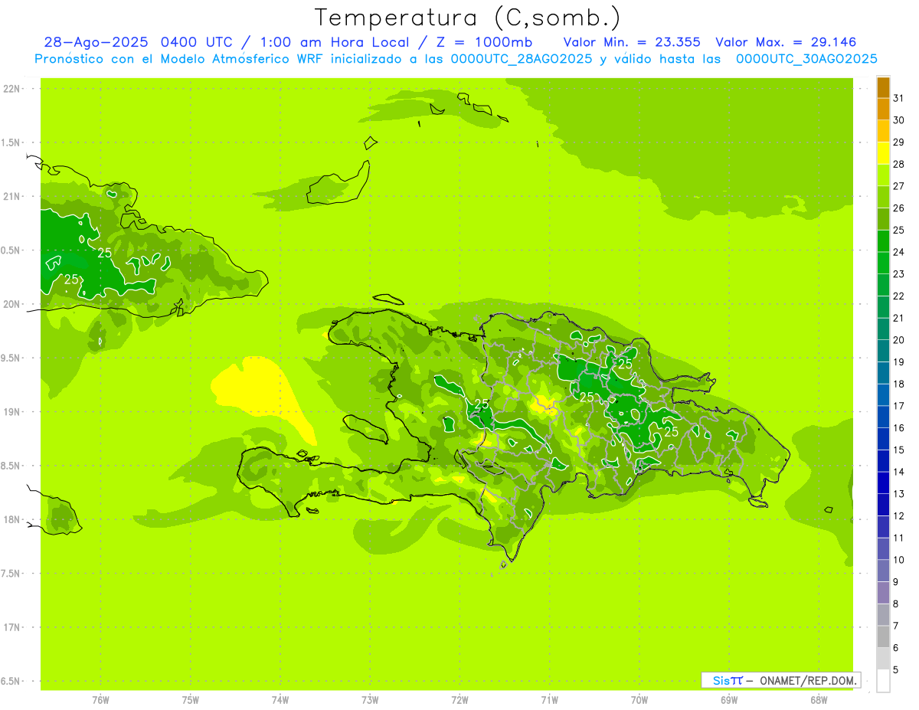Click the '18N' latitude axis label
The image size is (919, 710).
point(11,519)
